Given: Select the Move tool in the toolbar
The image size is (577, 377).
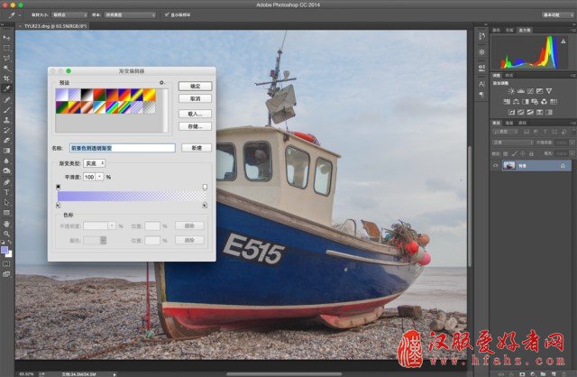Looking at the screenshot, I should 7,37.
